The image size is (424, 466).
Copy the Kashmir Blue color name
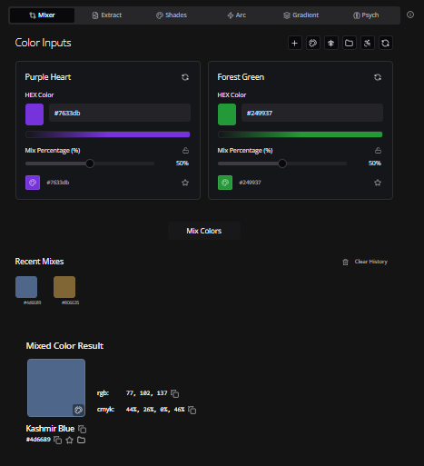(83, 429)
